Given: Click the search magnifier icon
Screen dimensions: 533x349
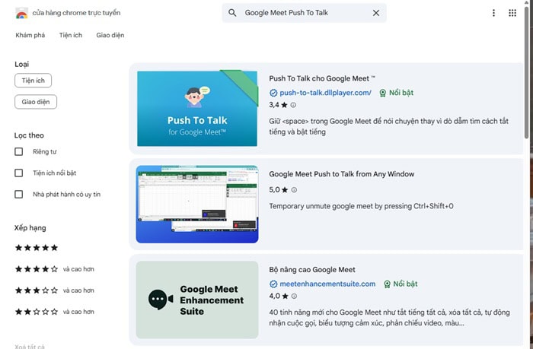Looking at the screenshot, I should (232, 13).
